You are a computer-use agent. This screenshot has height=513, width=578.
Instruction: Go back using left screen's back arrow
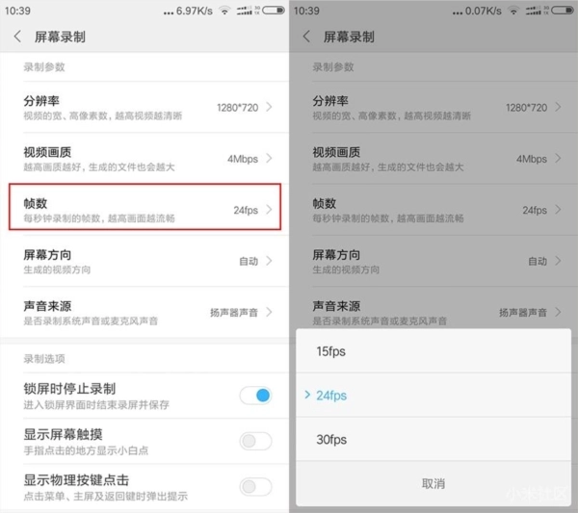tap(17, 37)
